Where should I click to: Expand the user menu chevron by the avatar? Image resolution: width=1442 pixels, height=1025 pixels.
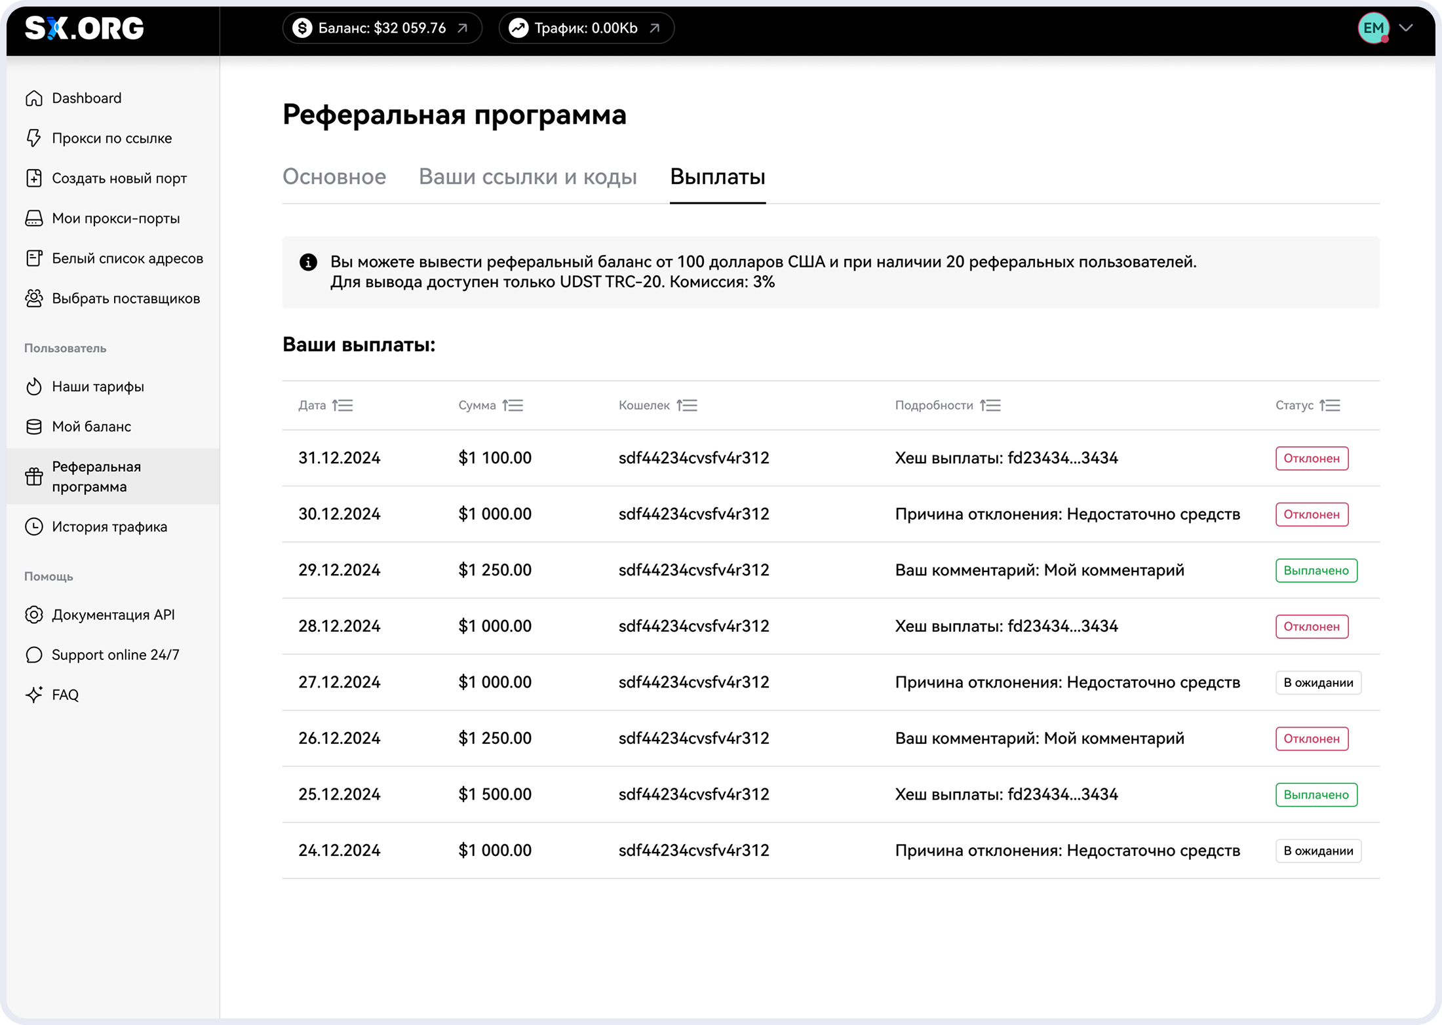click(1405, 28)
